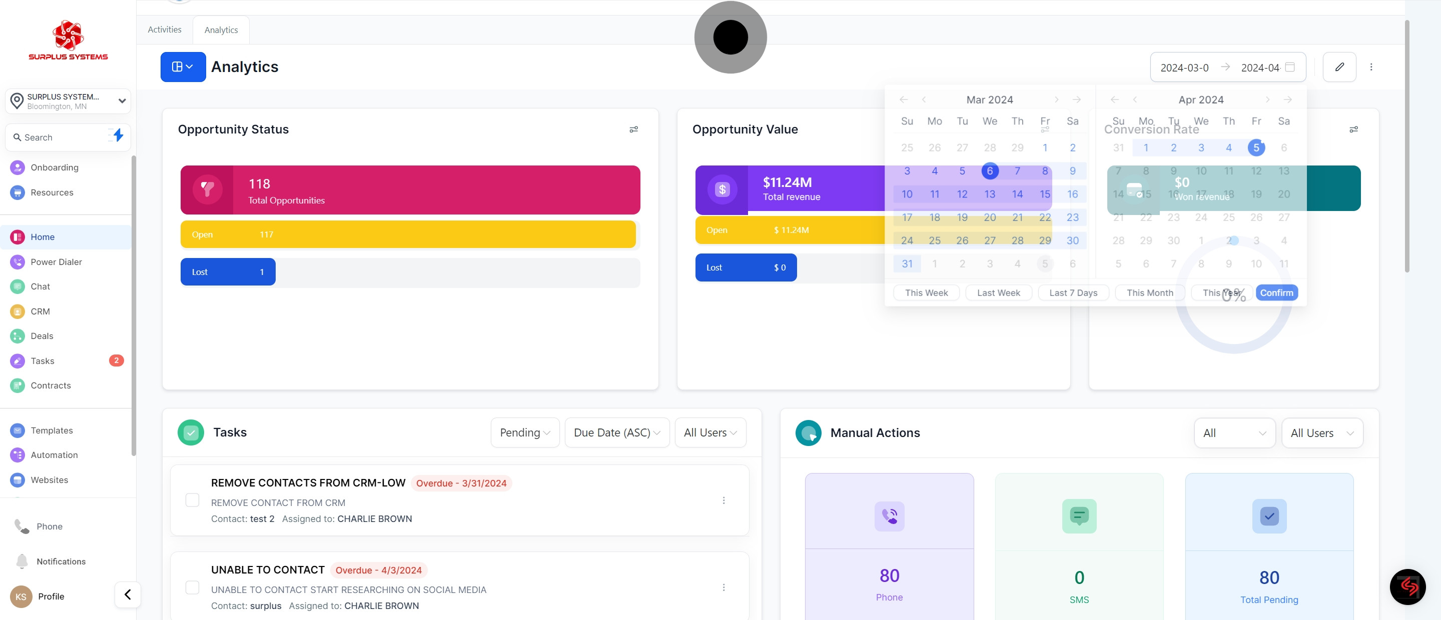Image resolution: width=1441 pixels, height=620 pixels.
Task: Click the pencil edit dashboard icon
Action: click(1339, 67)
